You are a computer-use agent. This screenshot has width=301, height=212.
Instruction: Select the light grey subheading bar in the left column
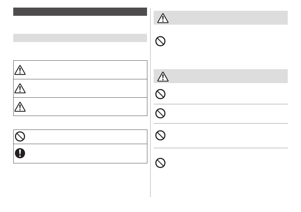(80, 38)
